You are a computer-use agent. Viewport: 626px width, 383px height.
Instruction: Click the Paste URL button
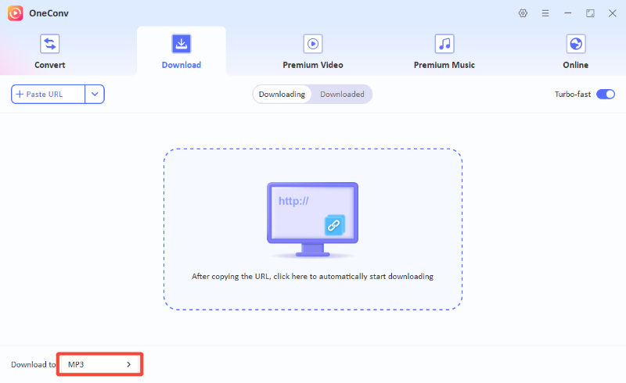coord(48,95)
